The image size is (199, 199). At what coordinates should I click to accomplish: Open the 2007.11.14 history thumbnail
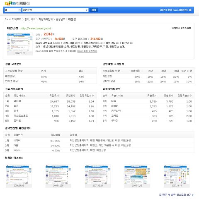[x=177, y=176]
